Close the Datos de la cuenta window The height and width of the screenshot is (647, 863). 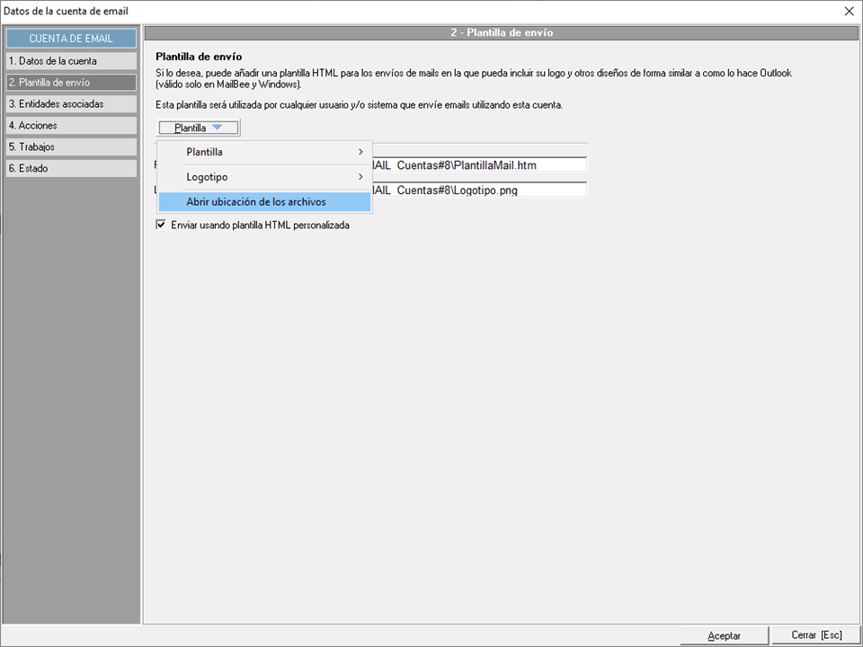point(849,11)
